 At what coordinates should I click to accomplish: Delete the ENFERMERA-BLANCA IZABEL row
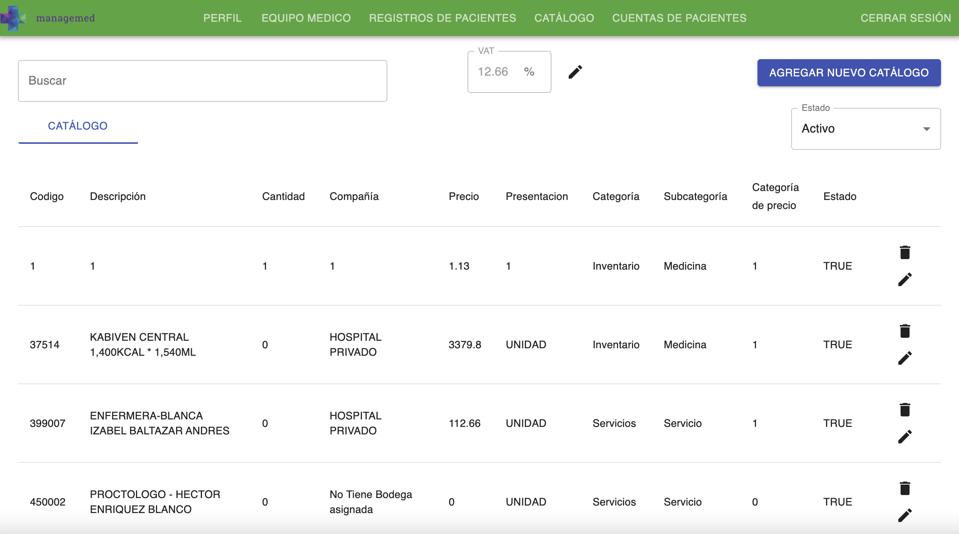[x=905, y=410]
